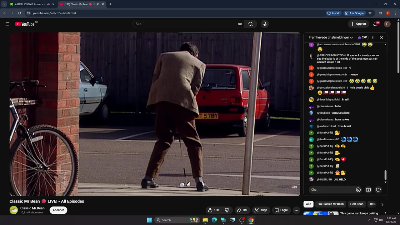Bookmark this page with the star
Viewport: 400px width, 225px height.
point(370,13)
